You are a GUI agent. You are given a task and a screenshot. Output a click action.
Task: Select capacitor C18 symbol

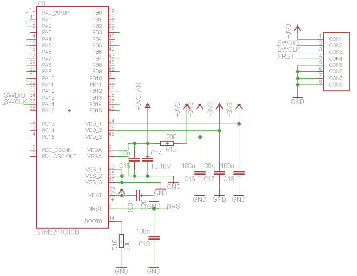[x=239, y=173]
